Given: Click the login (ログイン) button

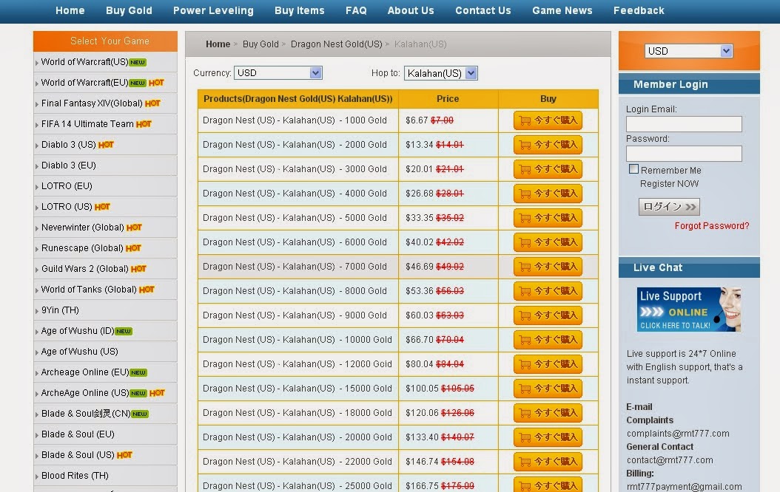Looking at the screenshot, I should [669, 207].
